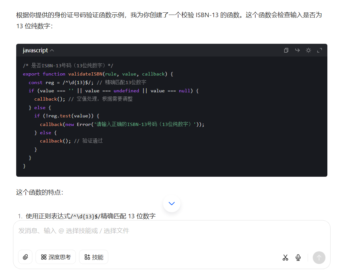348x270 pixels.
Task: Click the send message arrow button
Action: [319, 258]
